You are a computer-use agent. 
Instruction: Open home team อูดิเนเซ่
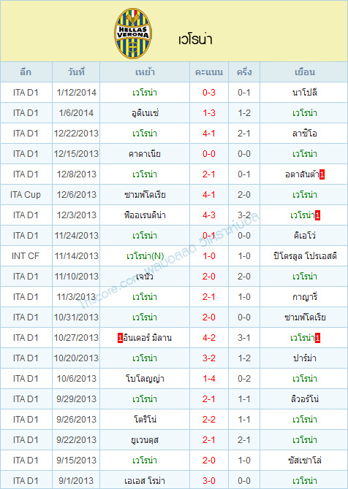click(x=145, y=113)
